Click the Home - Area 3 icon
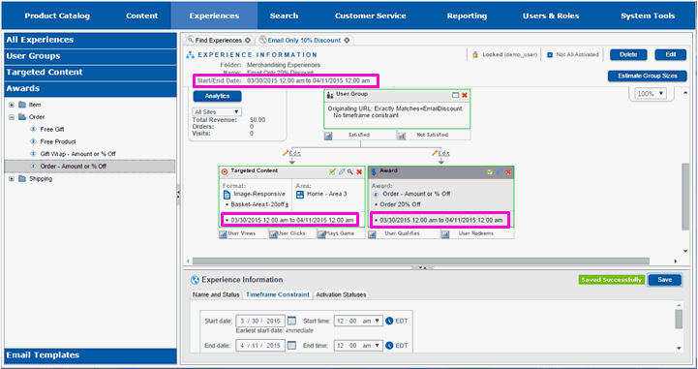 click(x=300, y=195)
